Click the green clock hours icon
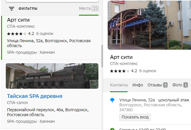191x130 pixels. [112, 129]
